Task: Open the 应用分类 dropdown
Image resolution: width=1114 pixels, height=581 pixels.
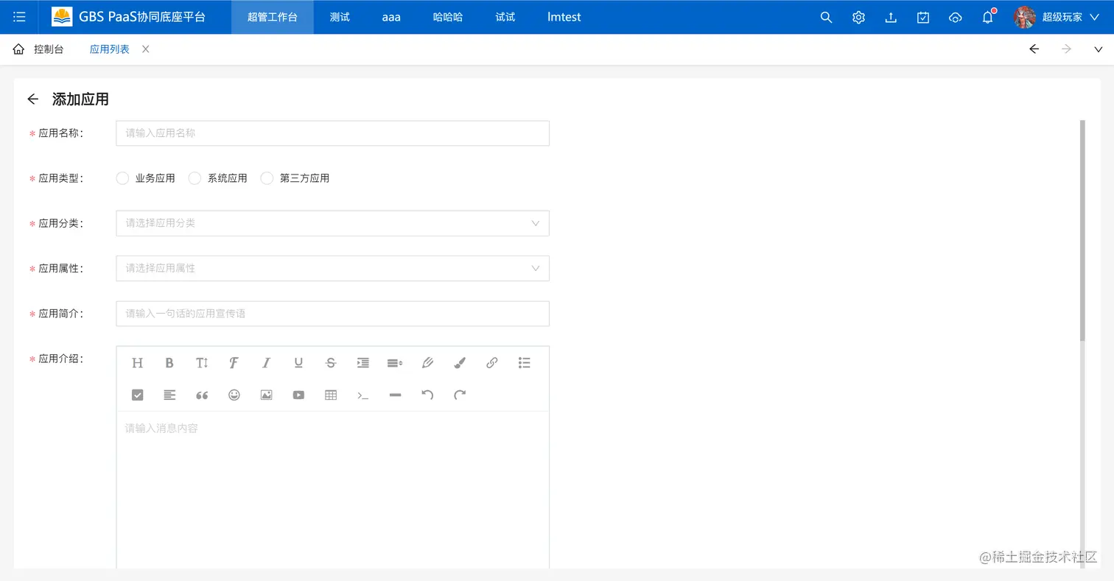Action: click(x=332, y=223)
